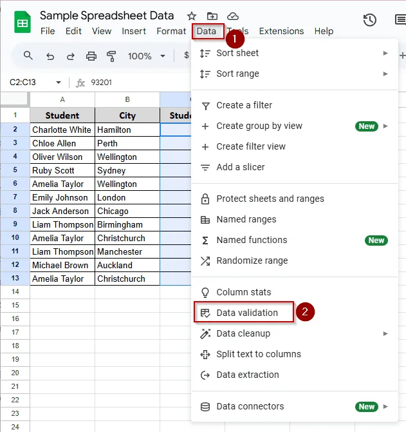Select row 14 header
The width and height of the screenshot is (406, 432).
tap(15, 292)
